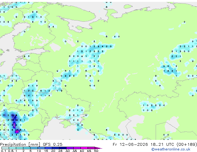Click the date "Fr 12-06-2026" text
197x152 pixels.
click(x=130, y=144)
